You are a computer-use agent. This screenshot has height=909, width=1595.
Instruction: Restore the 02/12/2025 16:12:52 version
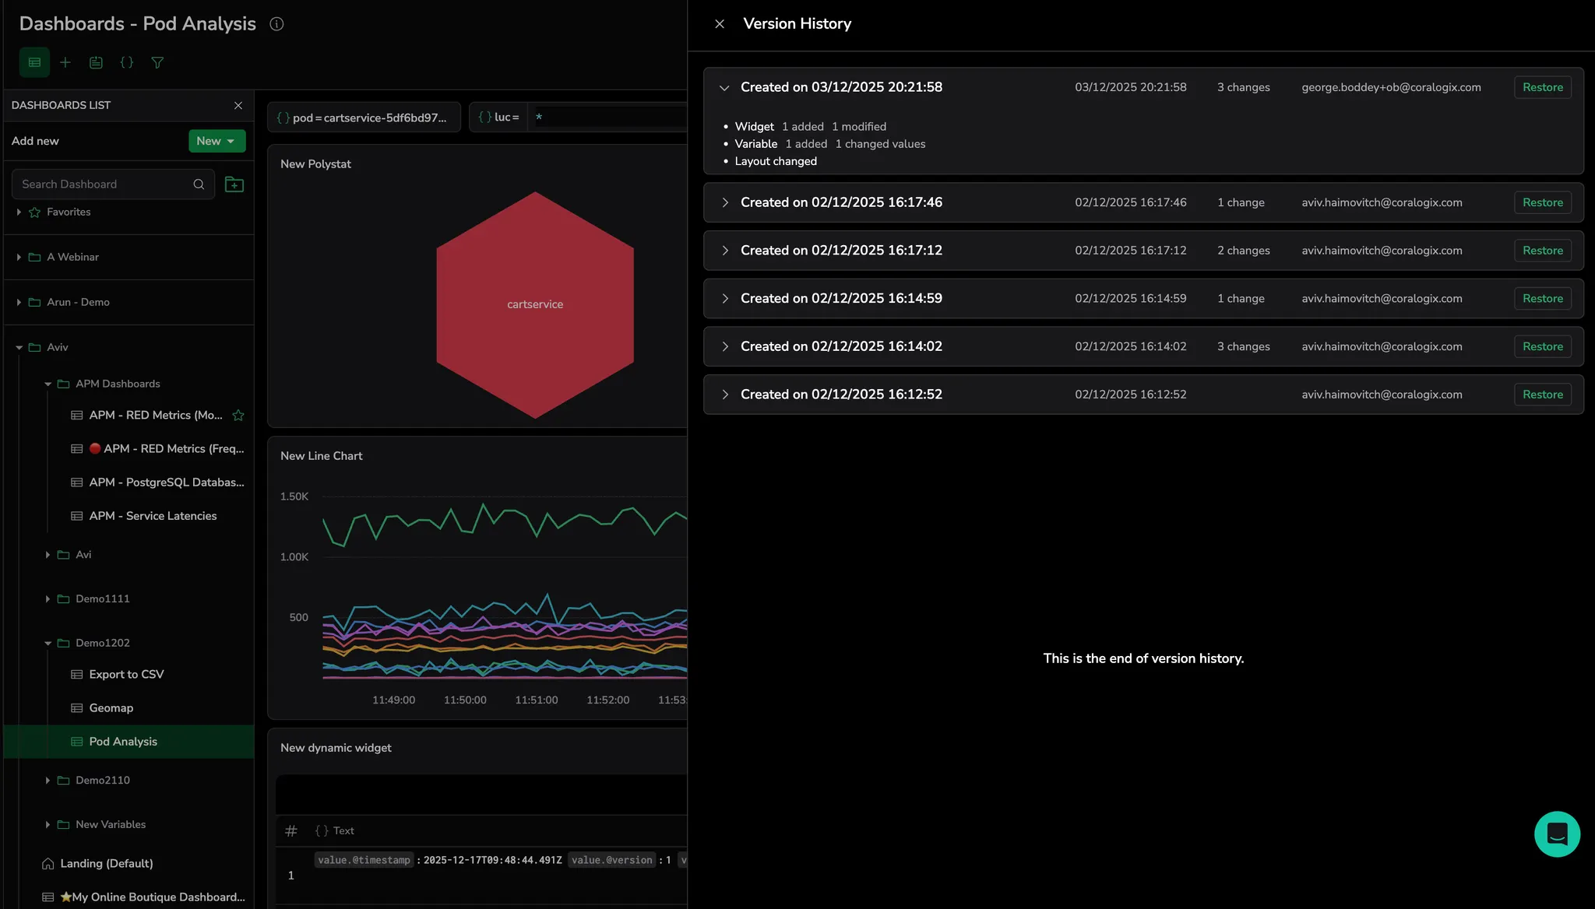click(1542, 395)
